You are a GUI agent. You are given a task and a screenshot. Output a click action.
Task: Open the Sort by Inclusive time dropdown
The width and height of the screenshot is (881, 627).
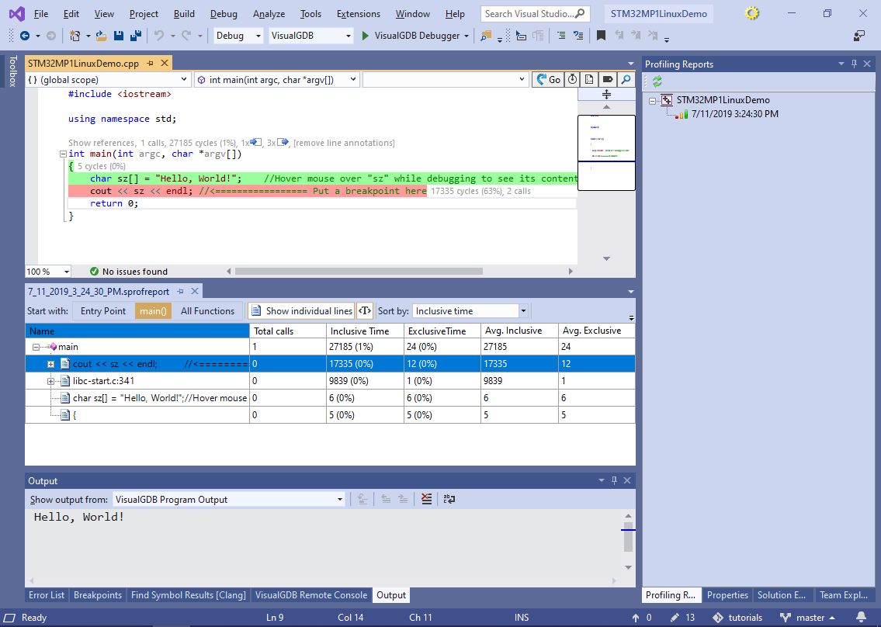pyautogui.click(x=523, y=310)
